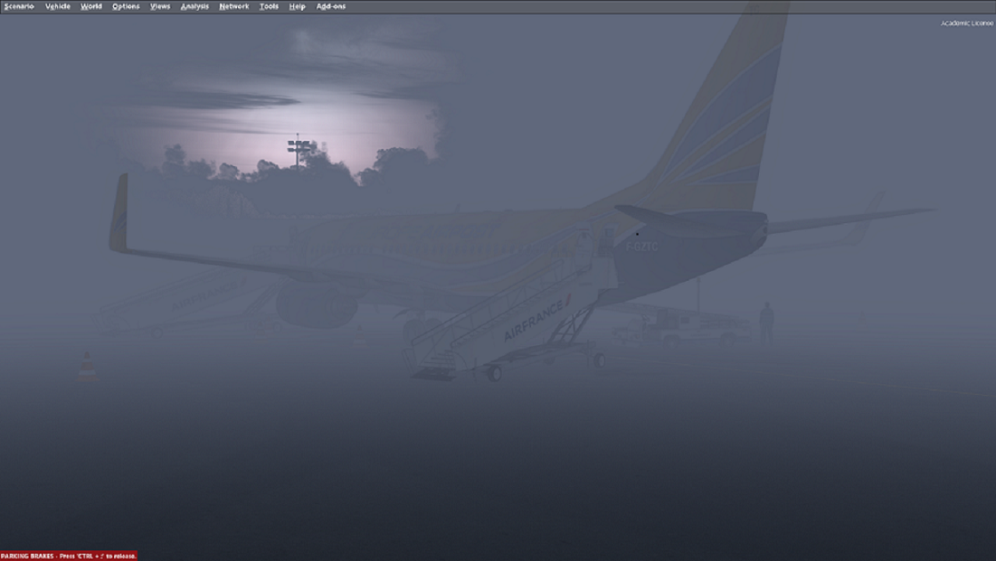This screenshot has width=996, height=561.
Task: Click the Academic License label
Action: [x=967, y=23]
